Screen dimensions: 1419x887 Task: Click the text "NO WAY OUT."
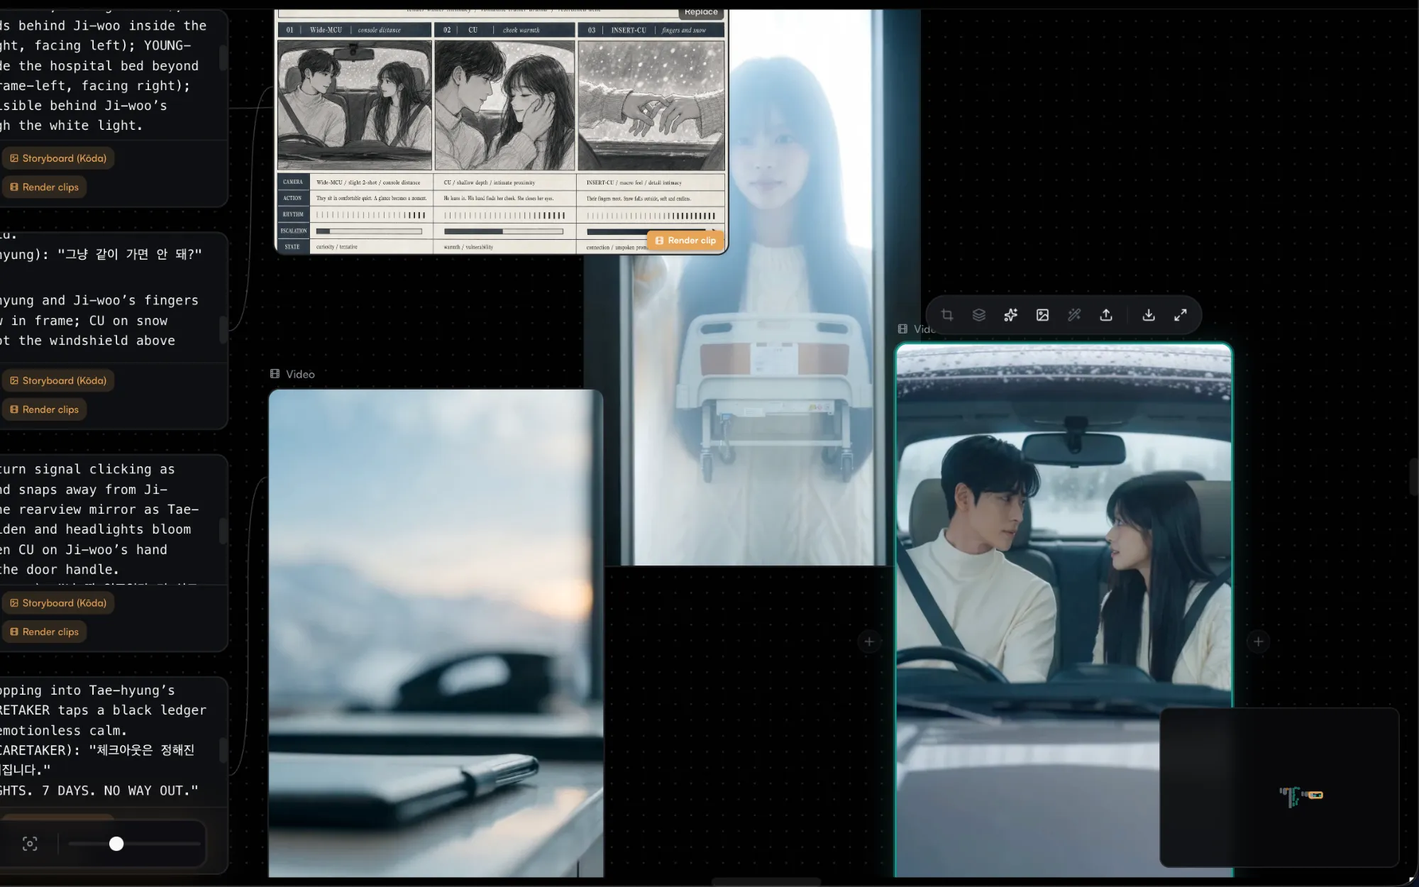pos(151,790)
